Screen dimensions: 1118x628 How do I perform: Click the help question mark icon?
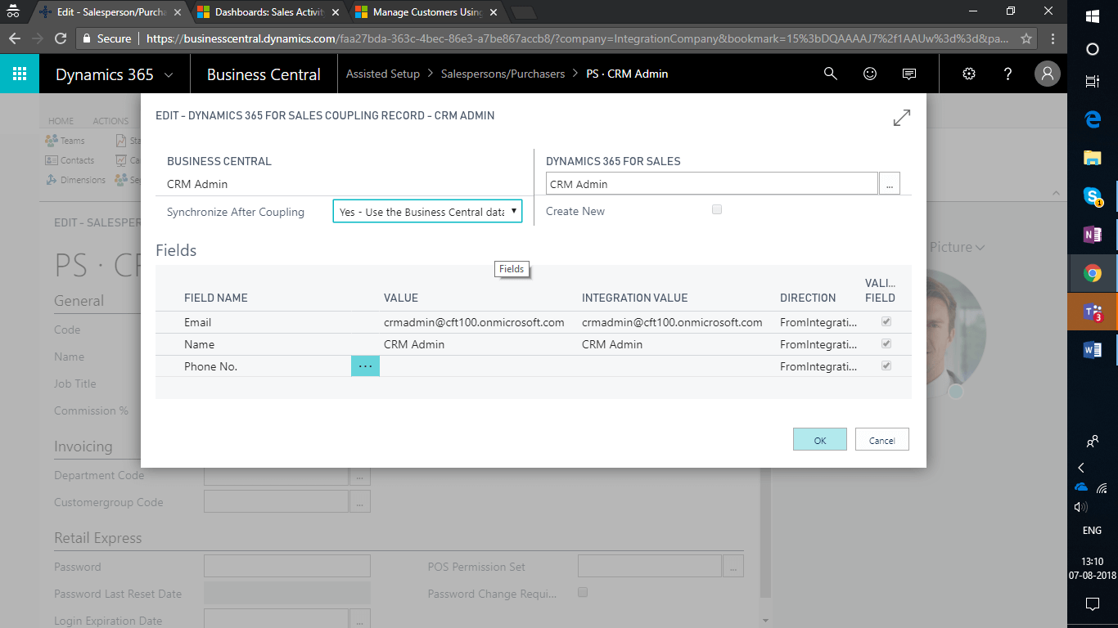1008,74
